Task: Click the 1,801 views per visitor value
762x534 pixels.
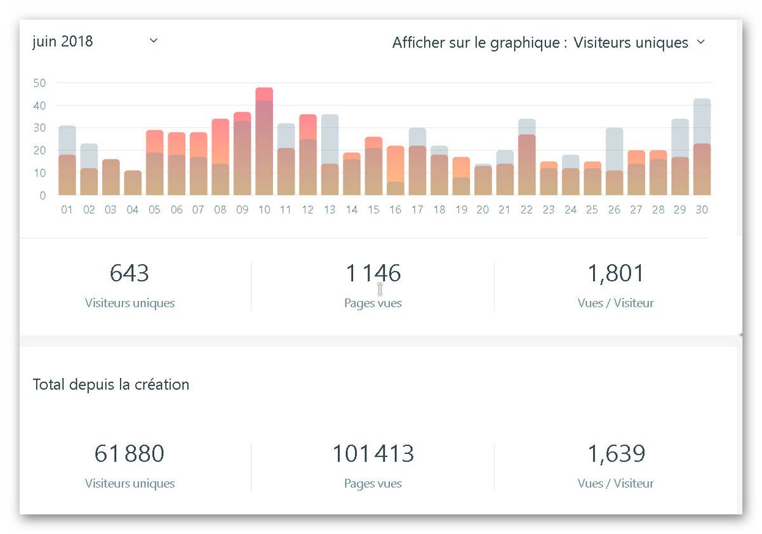Action: coord(616,273)
